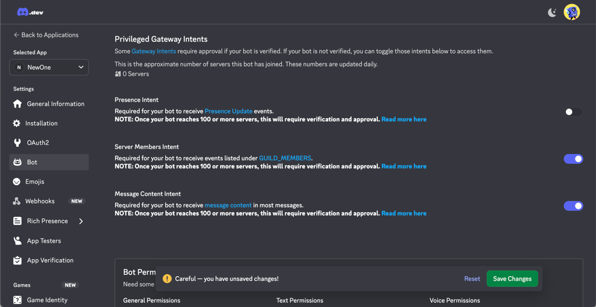
Task: Open the Gateway Intents link
Action: click(154, 51)
